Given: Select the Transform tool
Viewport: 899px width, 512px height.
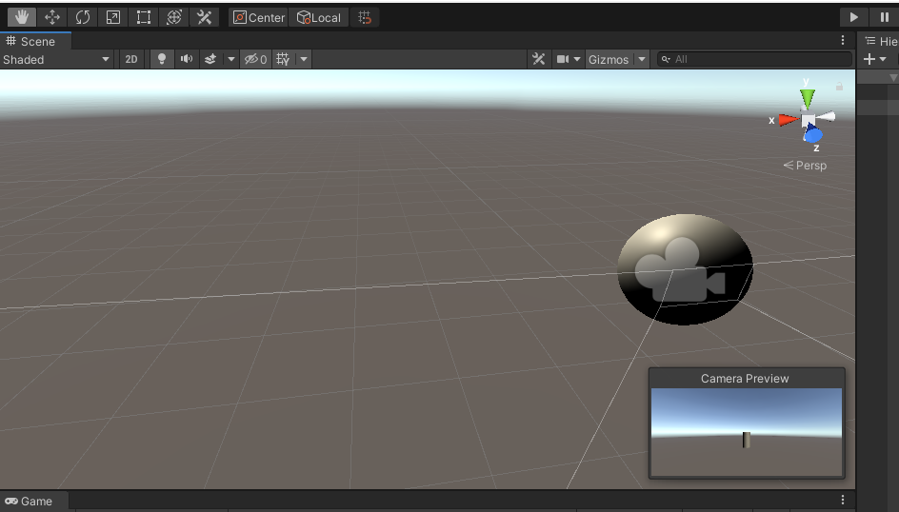Looking at the screenshot, I should click(173, 17).
